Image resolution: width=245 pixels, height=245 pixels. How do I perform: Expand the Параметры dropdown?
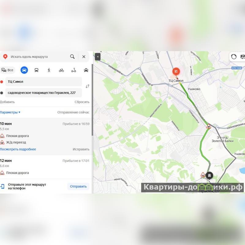pyautogui.click(x=10, y=112)
